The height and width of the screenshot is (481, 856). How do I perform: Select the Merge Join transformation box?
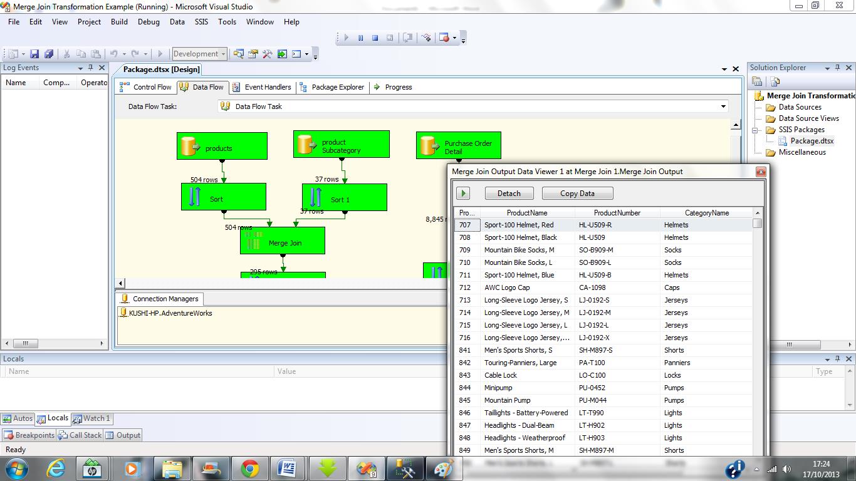[x=282, y=241]
